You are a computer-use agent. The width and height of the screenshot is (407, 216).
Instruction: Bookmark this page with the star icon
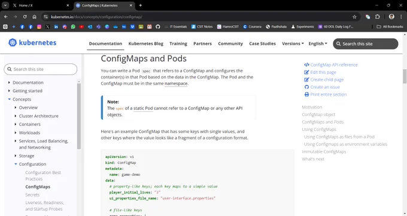[354, 17]
